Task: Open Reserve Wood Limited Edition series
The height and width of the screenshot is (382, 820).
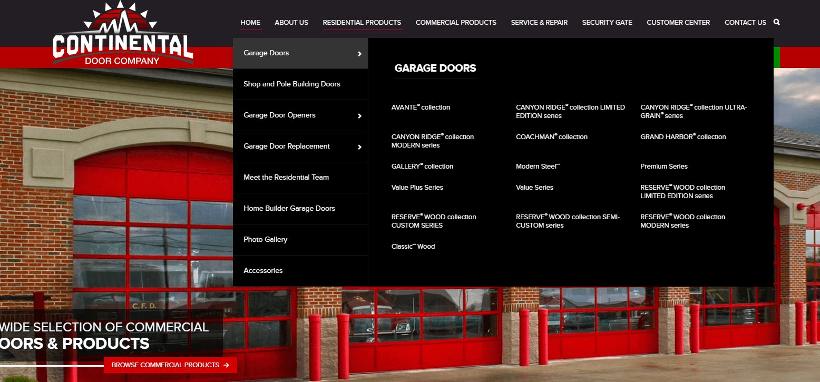Action: point(682,192)
